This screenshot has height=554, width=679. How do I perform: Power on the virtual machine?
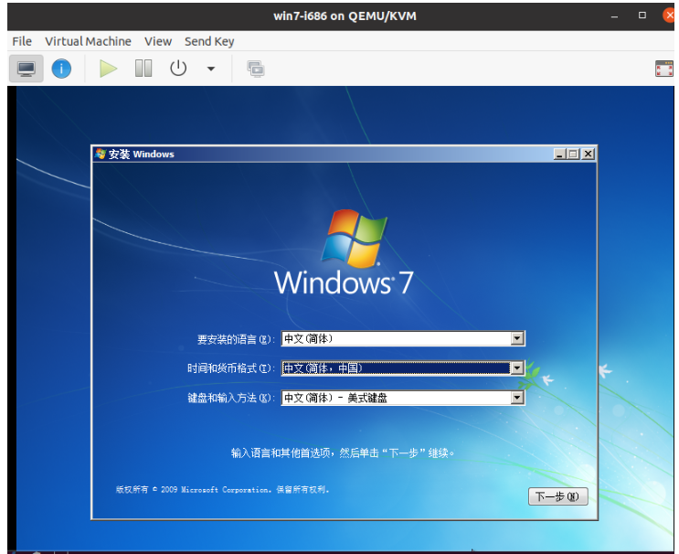pos(108,69)
